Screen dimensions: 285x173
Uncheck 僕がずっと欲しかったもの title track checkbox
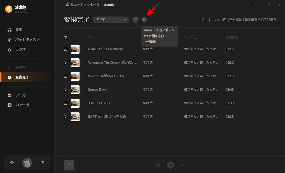coord(66,117)
